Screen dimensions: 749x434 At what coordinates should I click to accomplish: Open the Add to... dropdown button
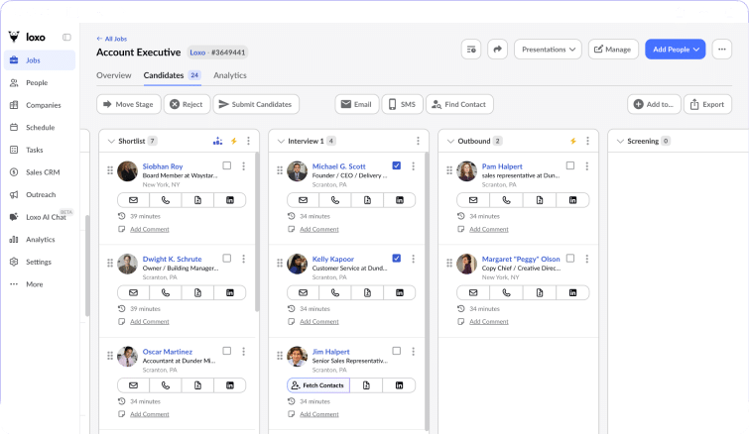pyautogui.click(x=654, y=104)
